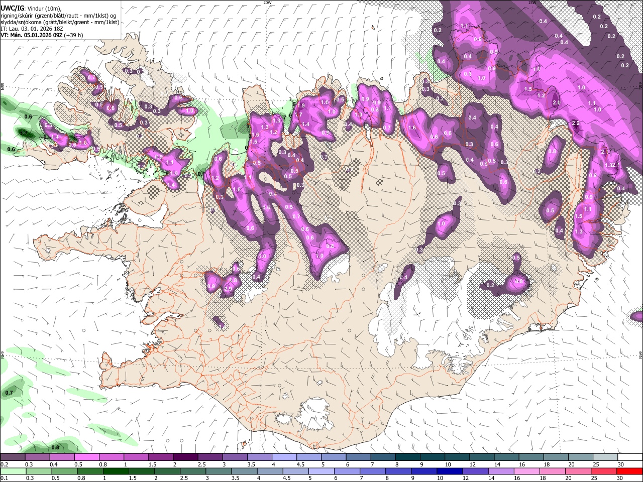The width and height of the screenshot is (643, 482).
Task: Select the bright pink 0.5 snow legend swatch
Action: (x=86, y=457)
